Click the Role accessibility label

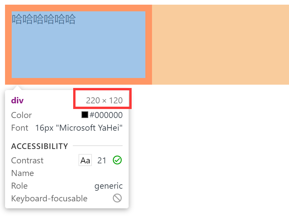coord(19,186)
